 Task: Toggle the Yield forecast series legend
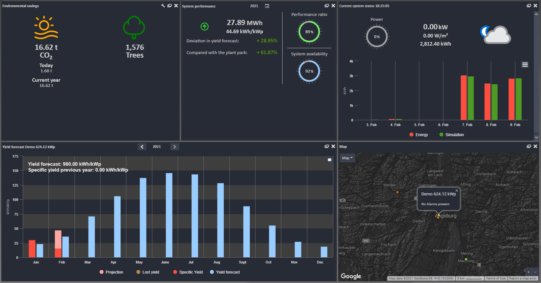[225, 272]
